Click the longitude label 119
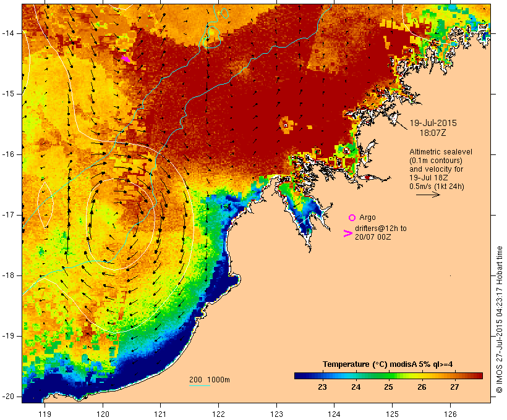 click(x=45, y=414)
